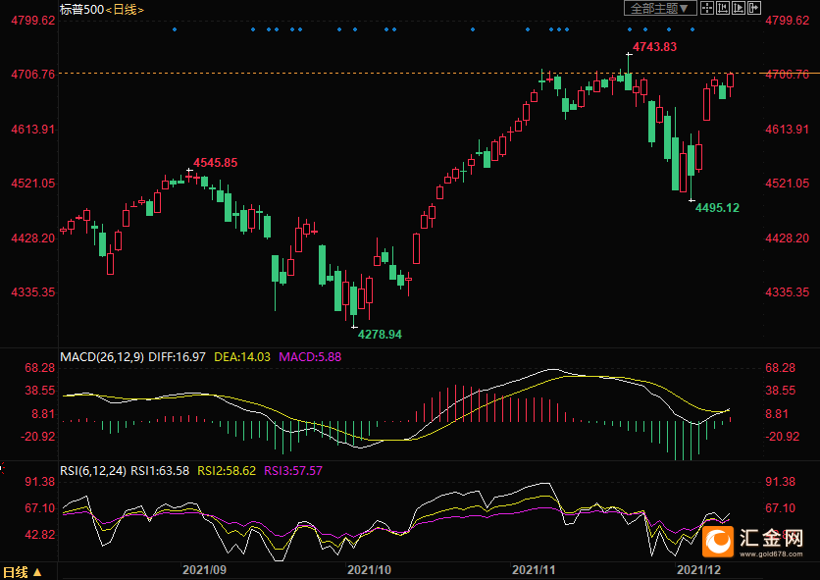Click the RSI2:58.62 value
Image resolution: width=820 pixels, height=580 pixels.
[x=227, y=471]
